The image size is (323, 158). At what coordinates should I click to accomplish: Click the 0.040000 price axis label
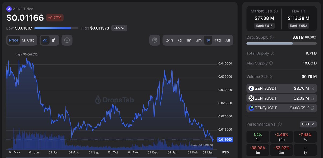tap(225, 64)
